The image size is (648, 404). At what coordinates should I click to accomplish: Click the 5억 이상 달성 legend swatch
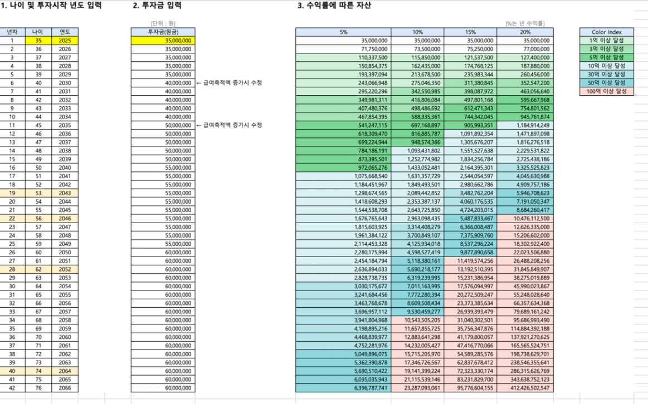[606, 57]
